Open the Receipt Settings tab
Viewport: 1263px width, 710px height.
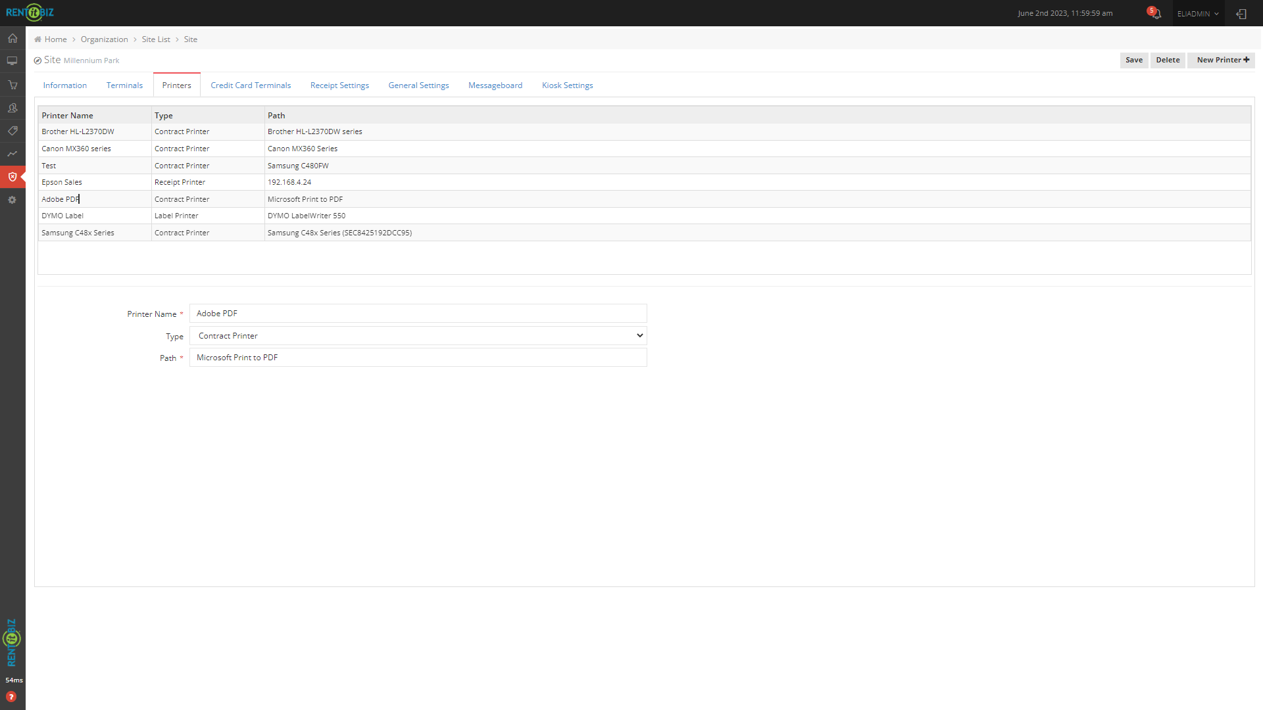pyautogui.click(x=339, y=85)
